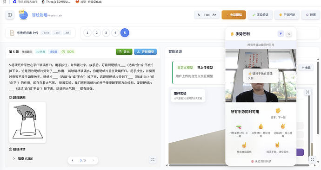Click the document upload file icon
321x170 pixels.
pos(12,33)
